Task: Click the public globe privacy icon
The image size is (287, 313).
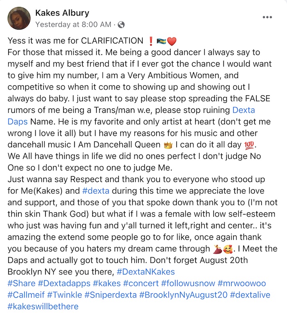Action: [x=121, y=25]
